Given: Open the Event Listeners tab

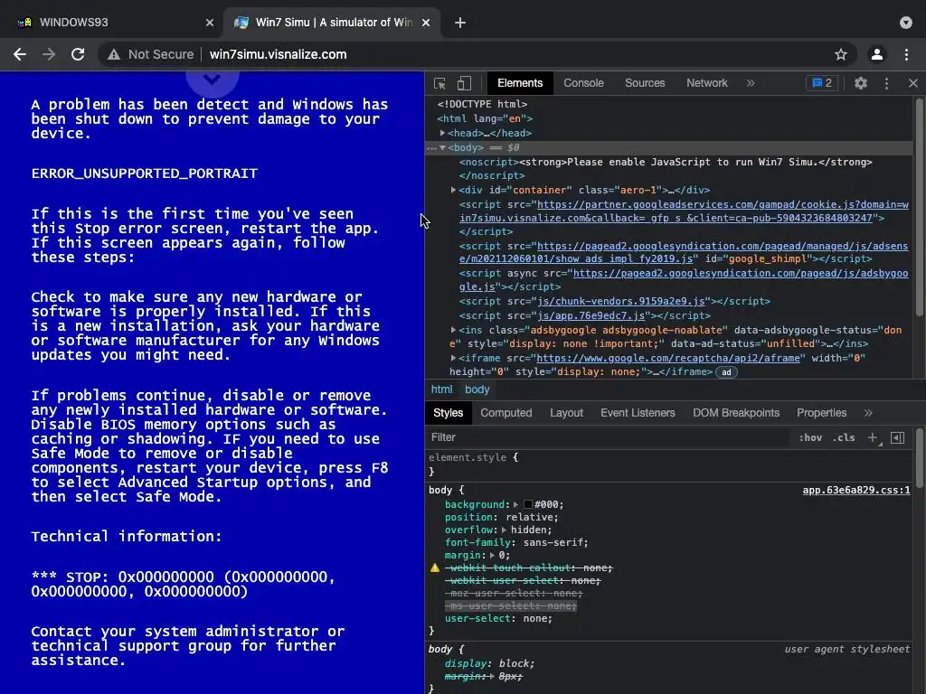Looking at the screenshot, I should tap(638, 413).
